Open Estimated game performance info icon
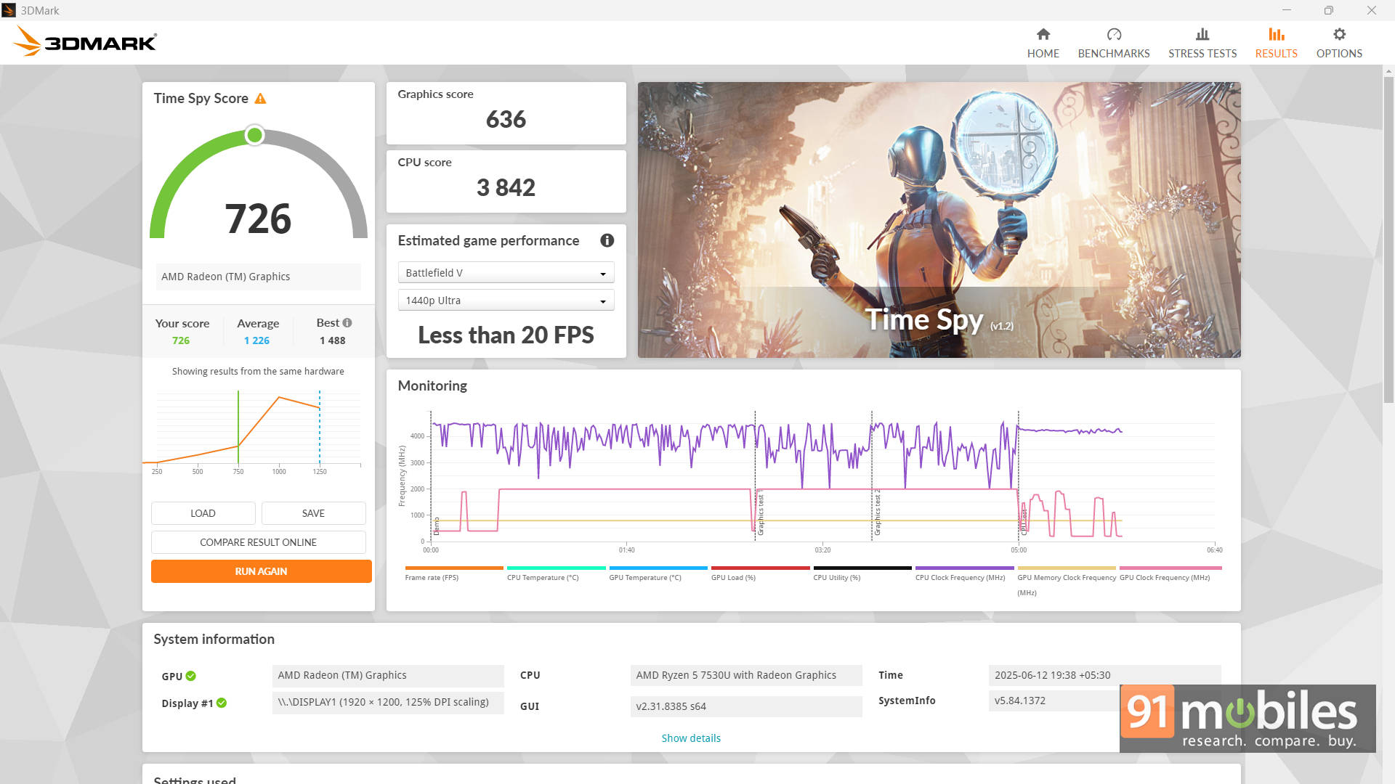This screenshot has width=1395, height=784. coord(607,240)
